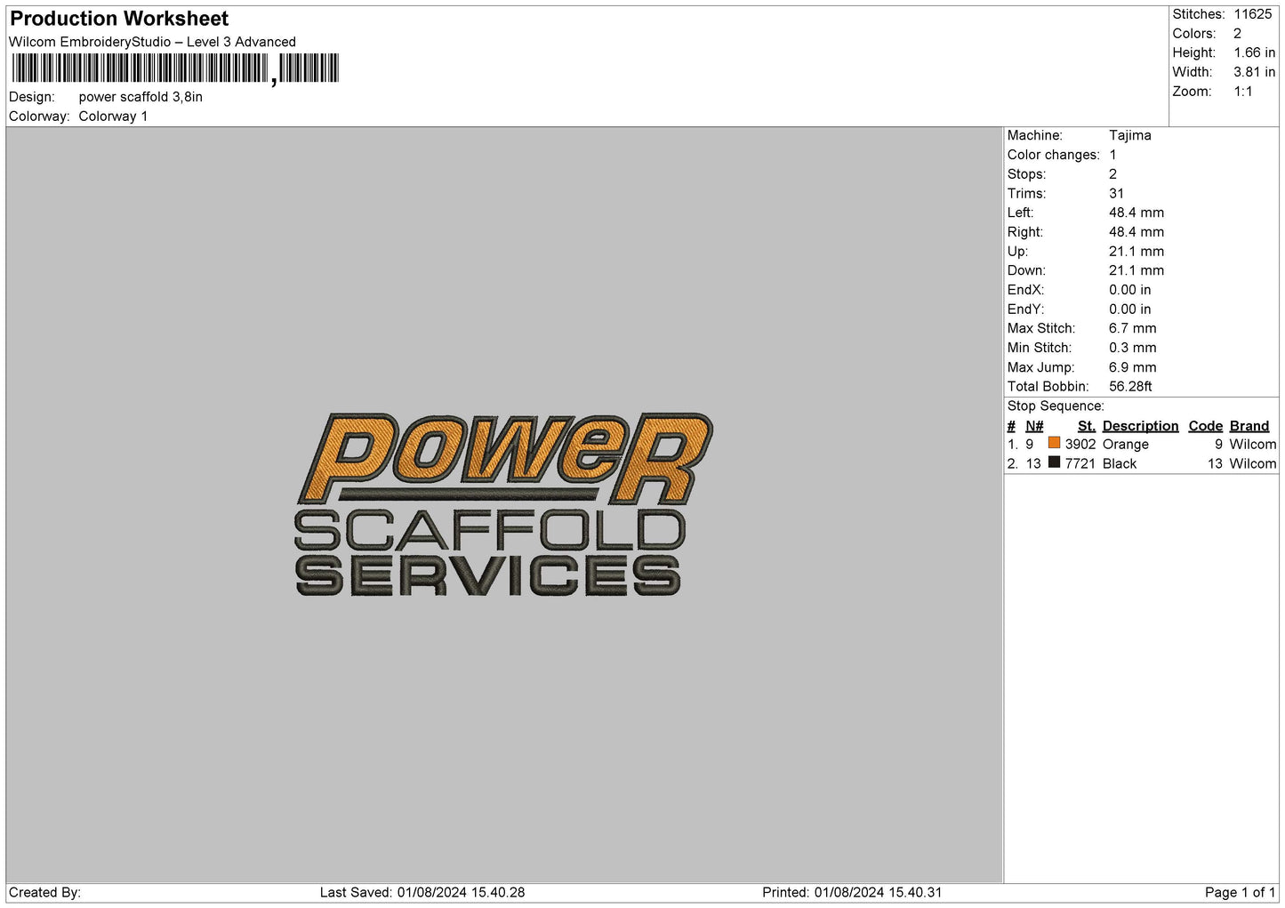The height and width of the screenshot is (908, 1285).
Task: Click stitch count 7721 in the Black row
Action: click(x=1080, y=464)
